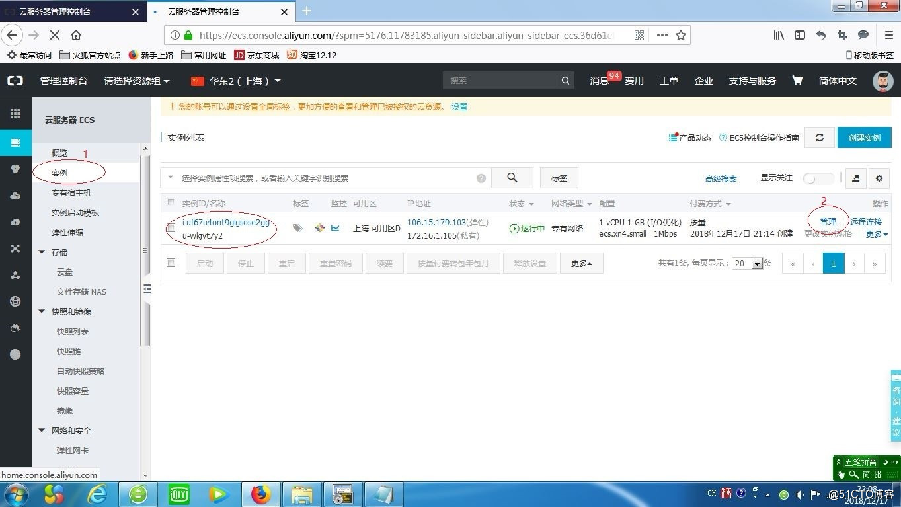The width and height of the screenshot is (901, 507).
Task: Click the search magnifier in top search box
Action: [x=565, y=81]
